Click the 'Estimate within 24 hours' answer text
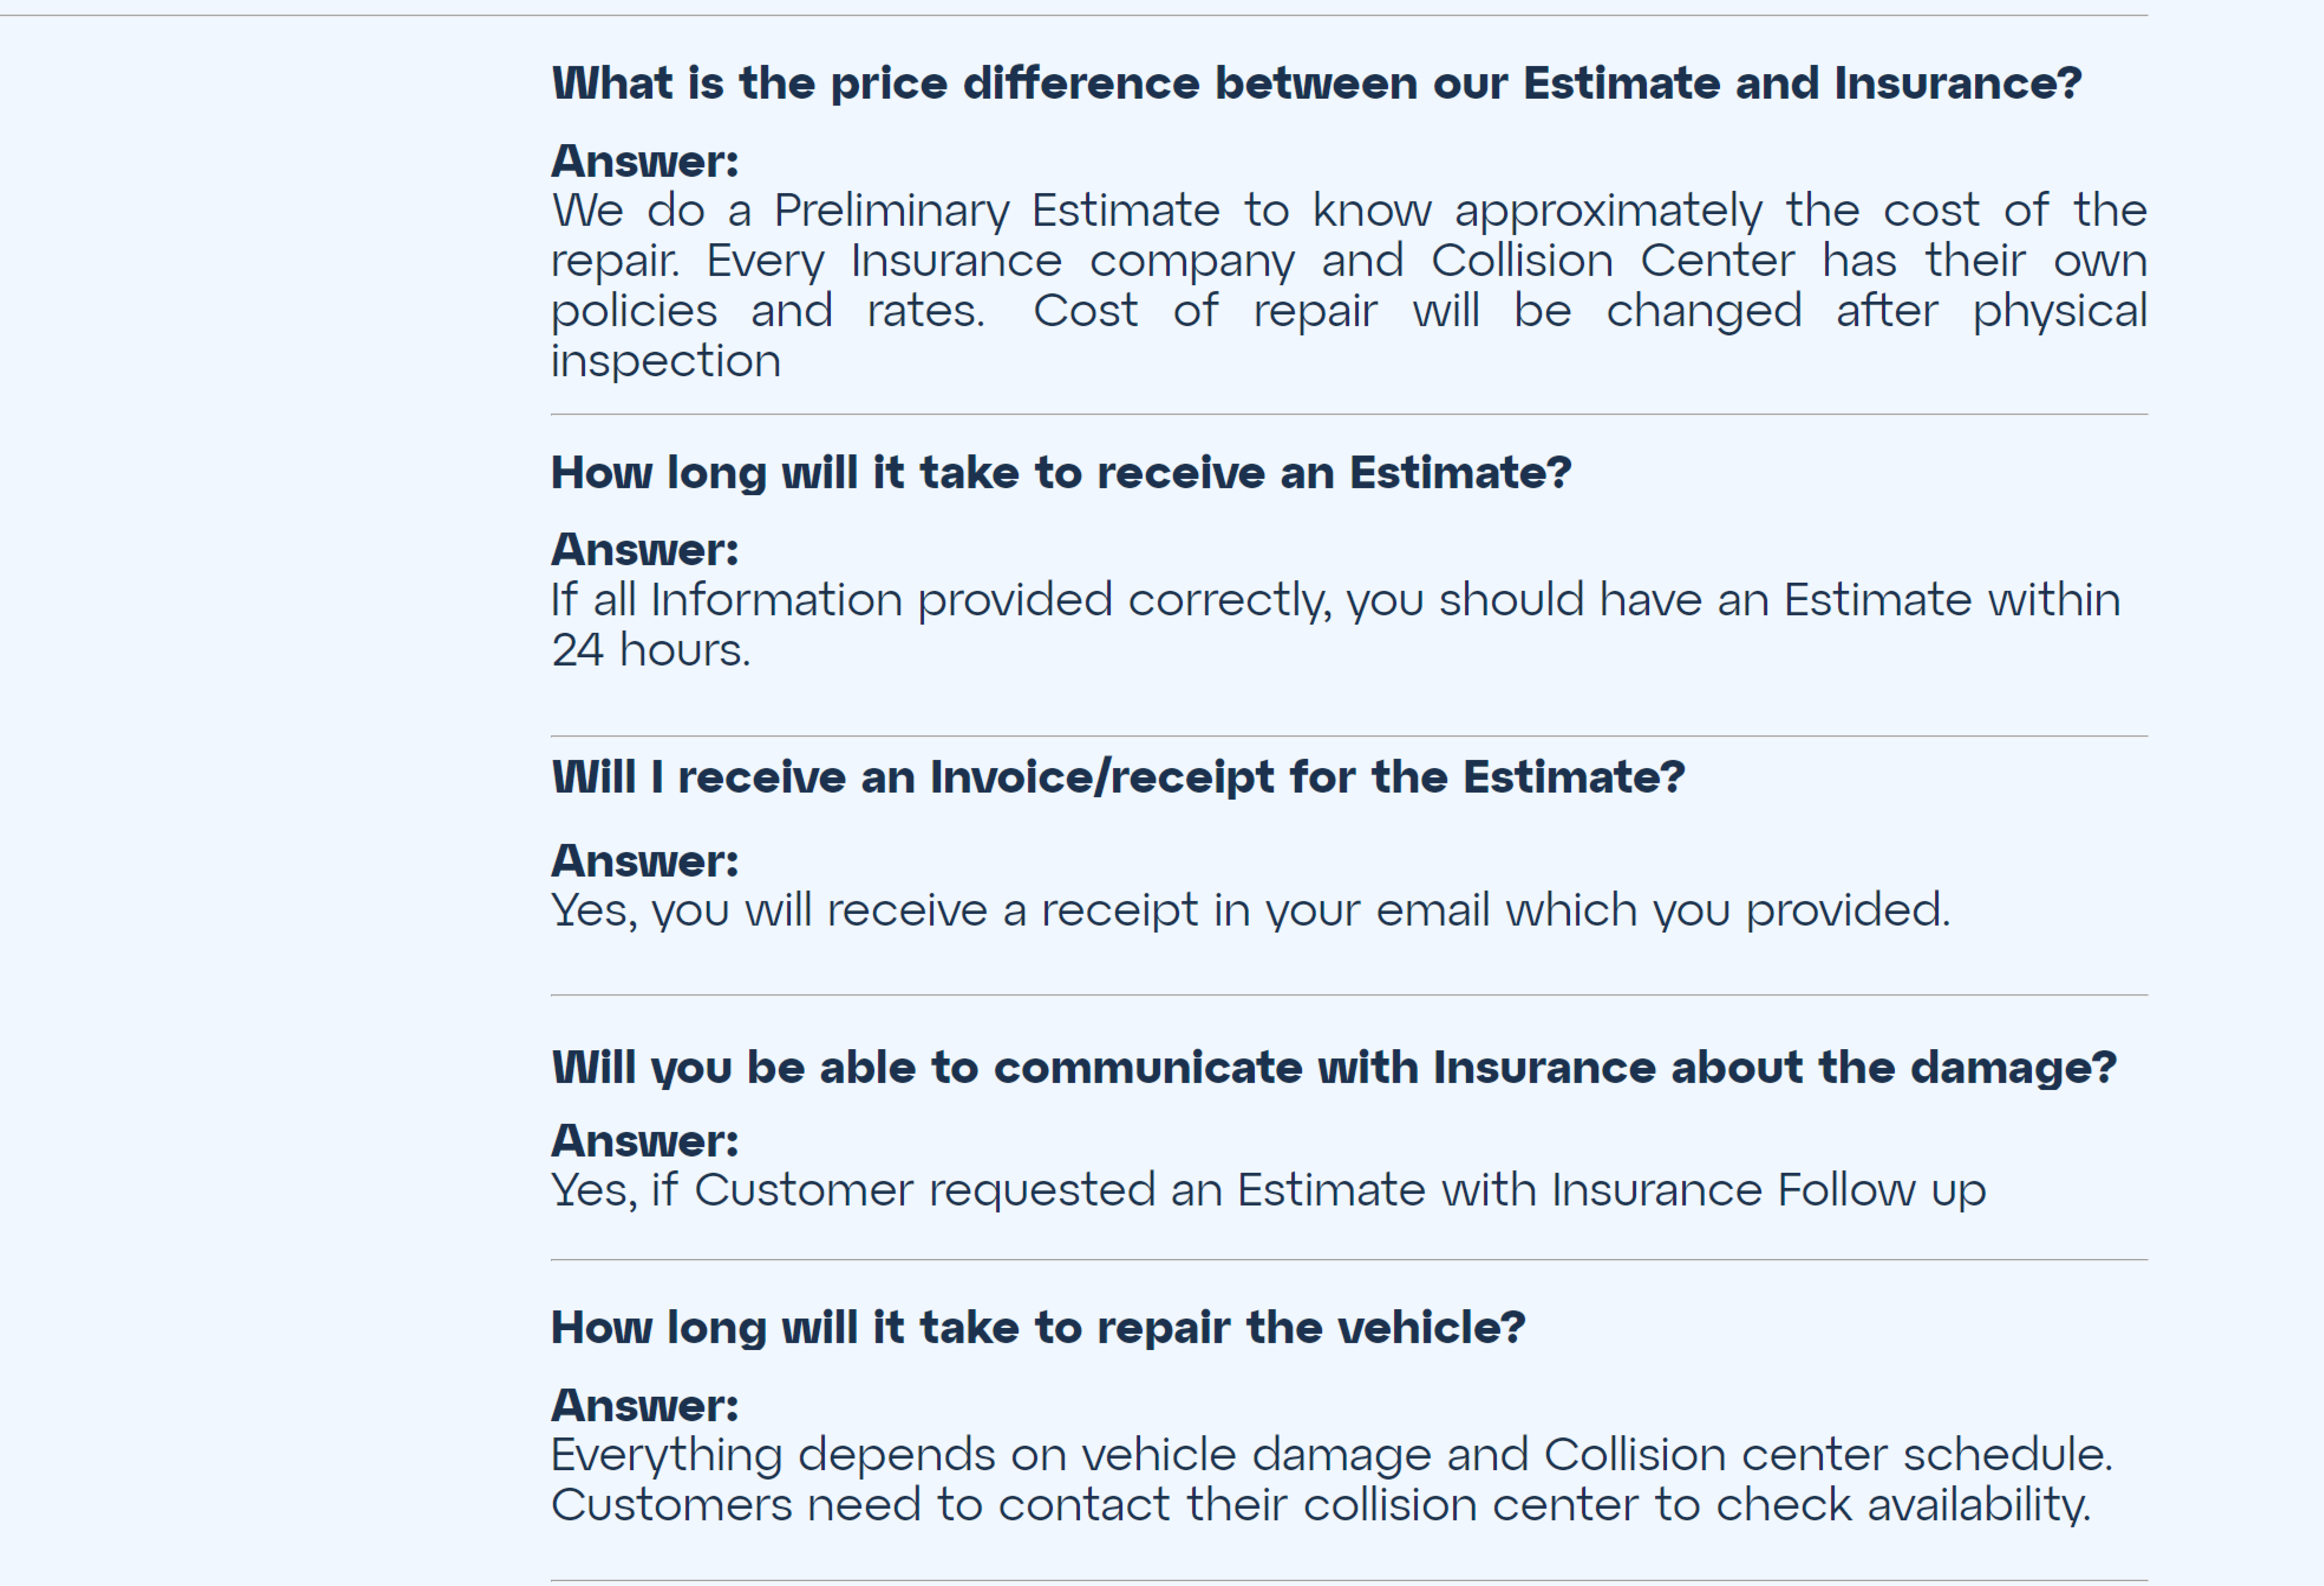Screen dimensions: 2324x1586 pos(1336,625)
